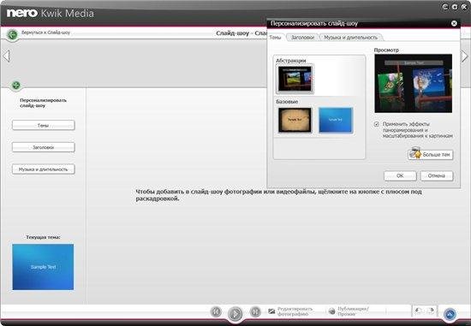Switch to the 'Темы' dialog tab

tap(276, 38)
